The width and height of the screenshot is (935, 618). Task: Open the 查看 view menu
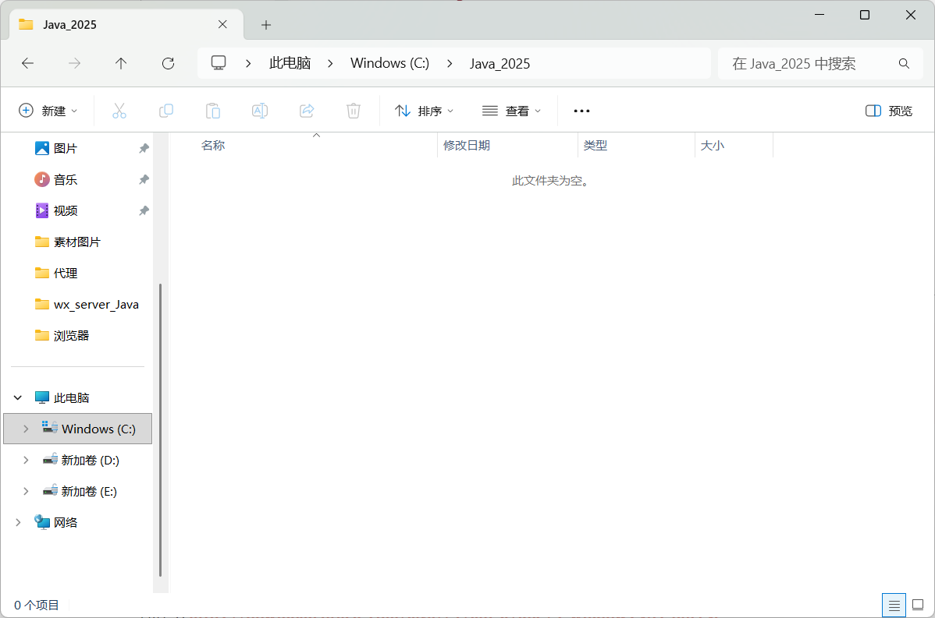[511, 111]
